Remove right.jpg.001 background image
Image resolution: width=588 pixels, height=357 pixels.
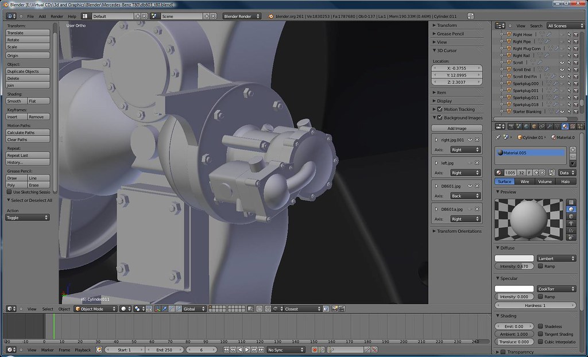[477, 139]
